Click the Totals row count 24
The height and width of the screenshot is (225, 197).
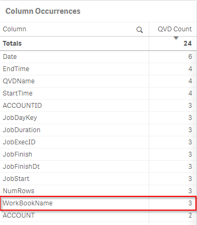click(187, 44)
